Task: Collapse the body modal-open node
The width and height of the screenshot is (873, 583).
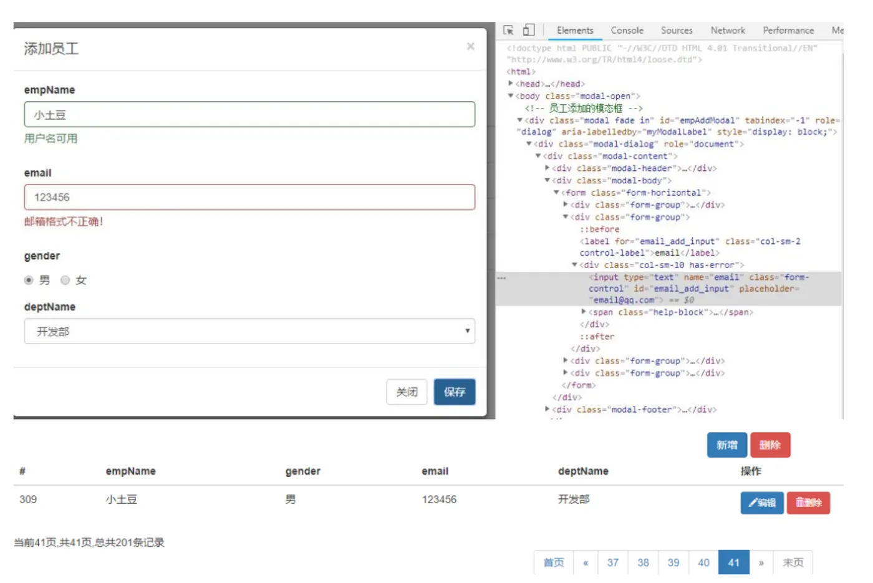Action: click(x=511, y=96)
